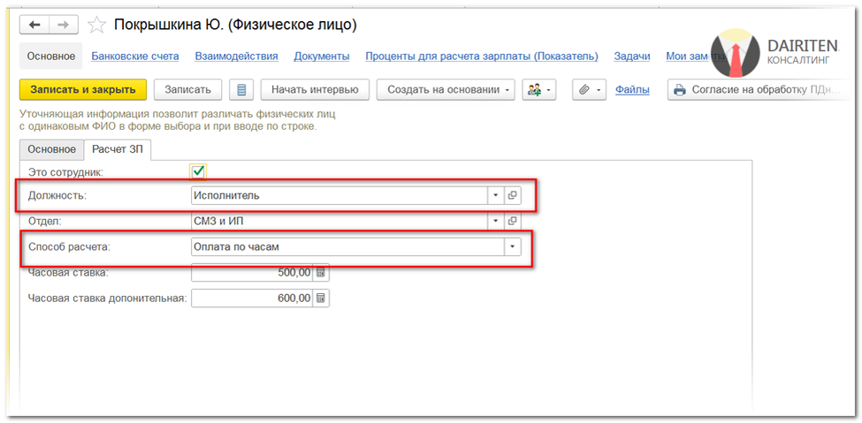Open Проценты для расчета зарплаты (Показатель)

click(482, 56)
